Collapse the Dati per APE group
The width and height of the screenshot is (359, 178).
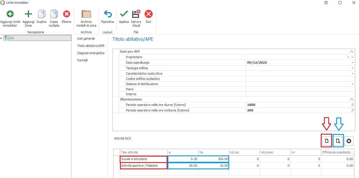pyautogui.click(x=352, y=52)
